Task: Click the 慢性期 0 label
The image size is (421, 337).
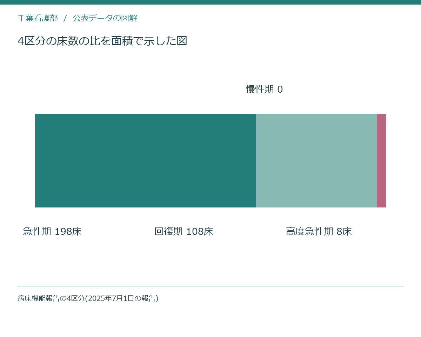Action: click(264, 90)
